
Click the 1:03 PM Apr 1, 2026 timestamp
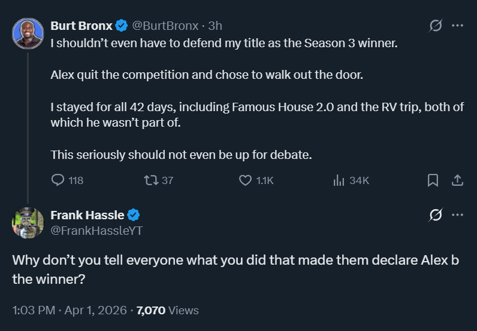[70, 310]
